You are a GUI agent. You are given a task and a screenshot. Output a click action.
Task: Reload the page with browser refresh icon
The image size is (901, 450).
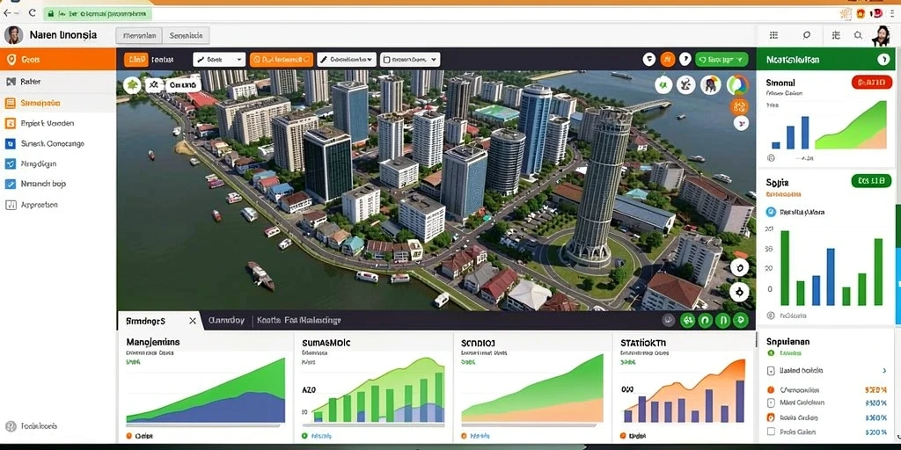click(x=32, y=14)
